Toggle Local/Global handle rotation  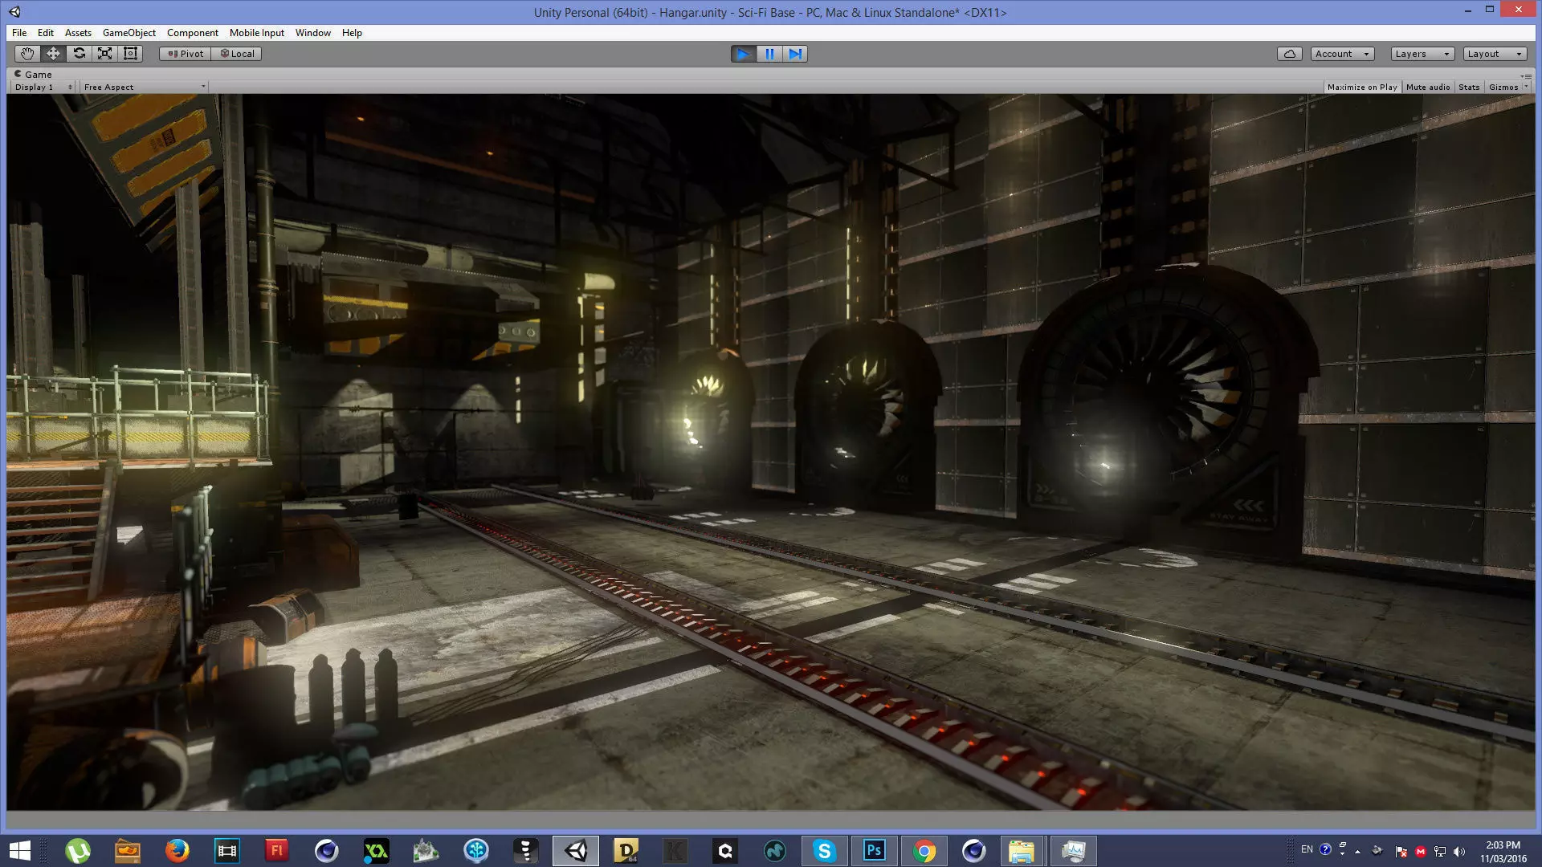(x=237, y=54)
